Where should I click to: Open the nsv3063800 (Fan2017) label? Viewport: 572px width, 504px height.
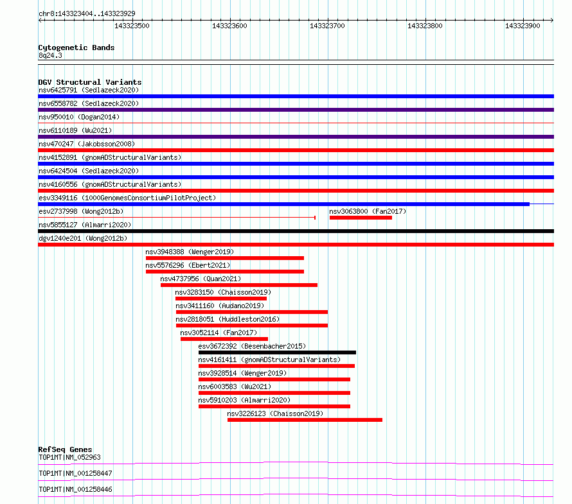click(368, 211)
